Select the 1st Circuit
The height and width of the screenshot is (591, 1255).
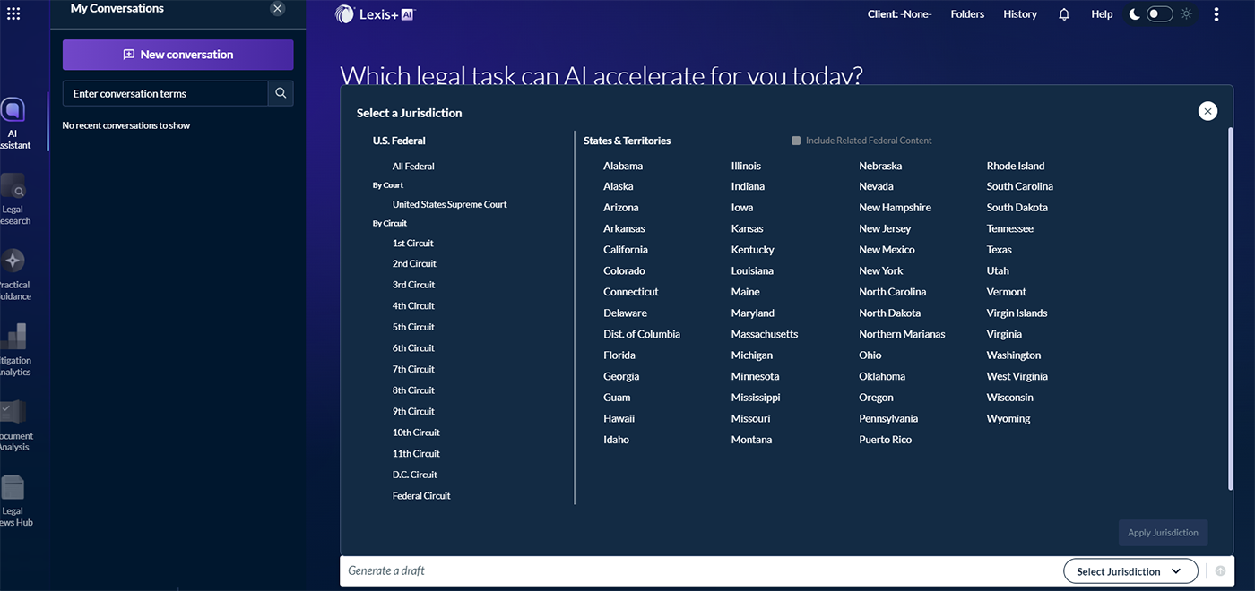(x=412, y=244)
